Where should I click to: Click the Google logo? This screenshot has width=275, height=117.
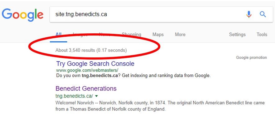pyautogui.click(x=22, y=15)
